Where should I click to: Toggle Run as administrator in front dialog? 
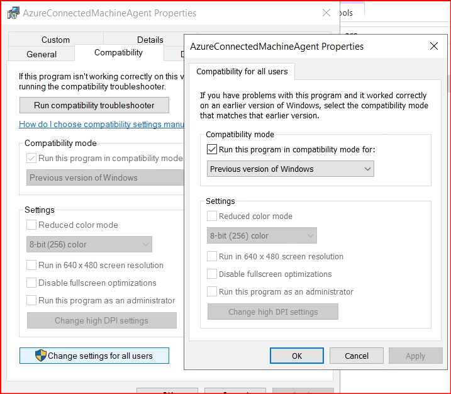[212, 291]
